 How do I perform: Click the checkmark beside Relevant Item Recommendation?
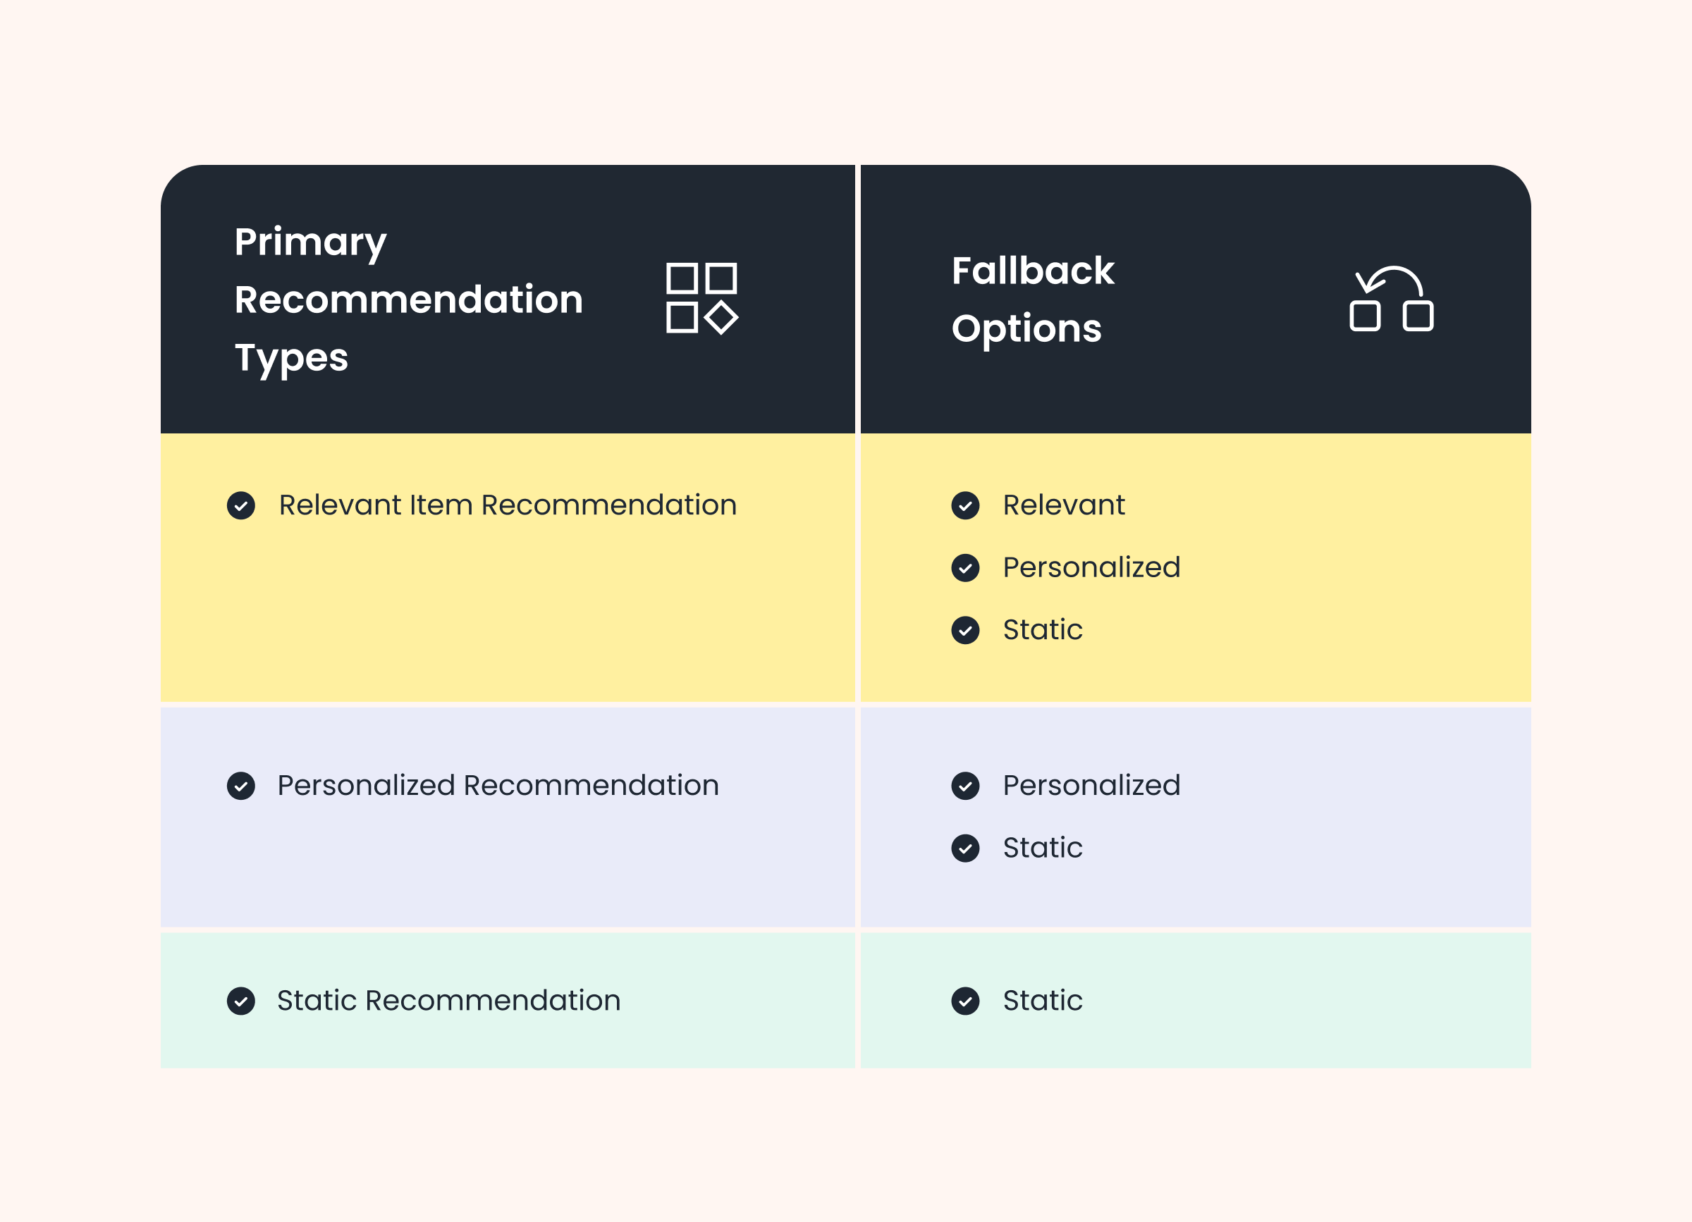click(241, 505)
